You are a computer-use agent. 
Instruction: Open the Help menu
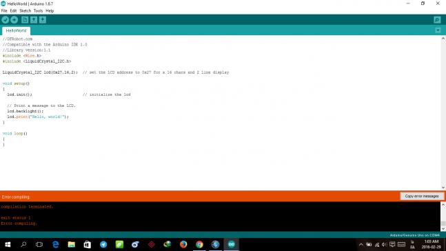50,11
